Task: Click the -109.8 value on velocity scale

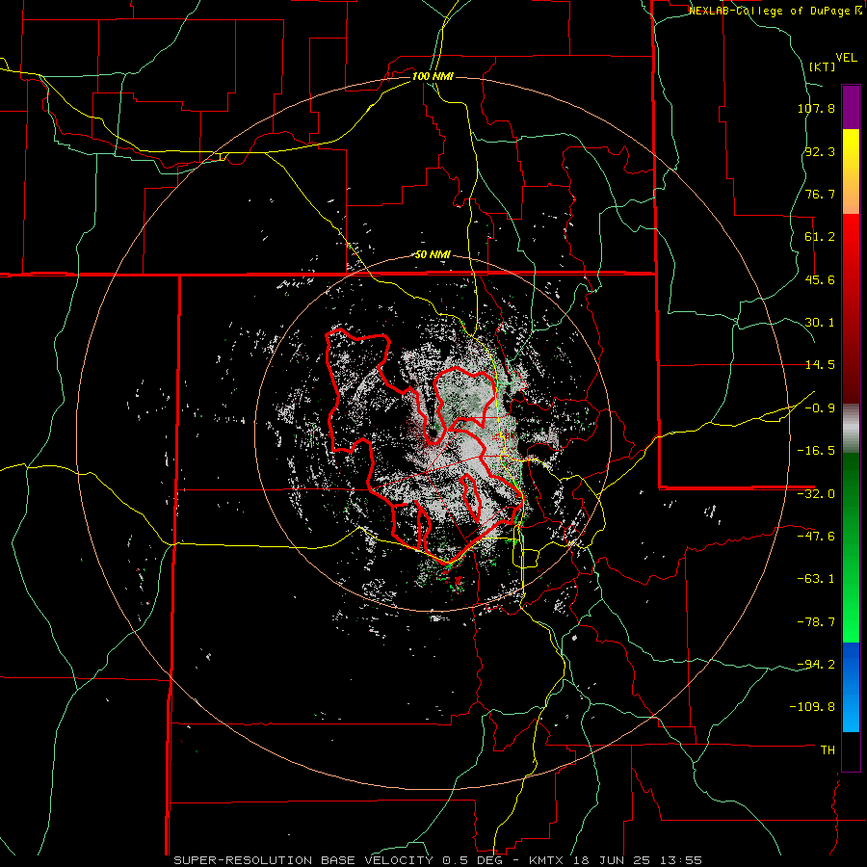Action: [812, 707]
